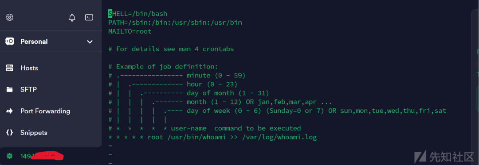The width and height of the screenshot is (479, 165).
Task: Click the Hosts server icon
Action: tap(9, 68)
